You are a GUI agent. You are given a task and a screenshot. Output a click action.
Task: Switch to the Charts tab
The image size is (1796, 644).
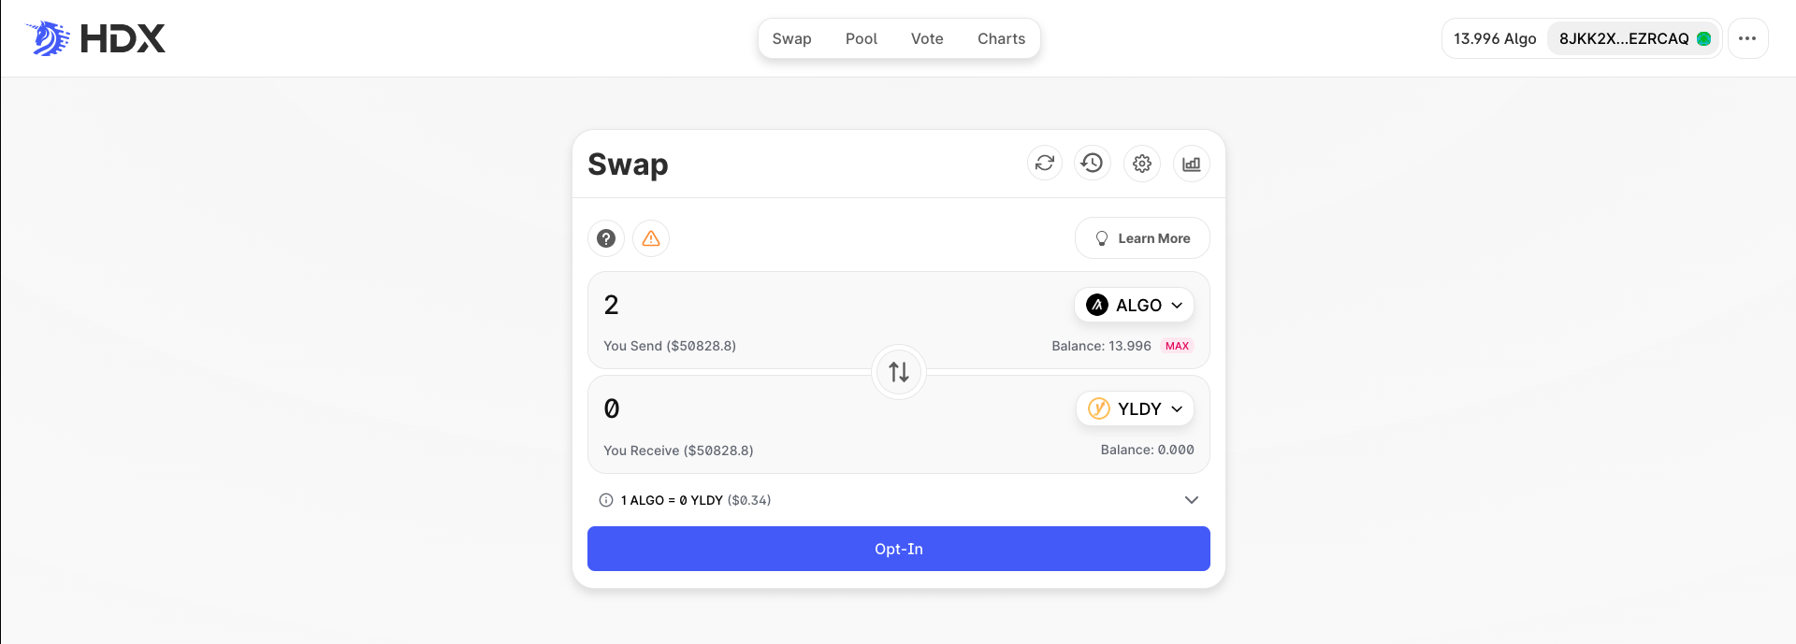click(x=1001, y=38)
